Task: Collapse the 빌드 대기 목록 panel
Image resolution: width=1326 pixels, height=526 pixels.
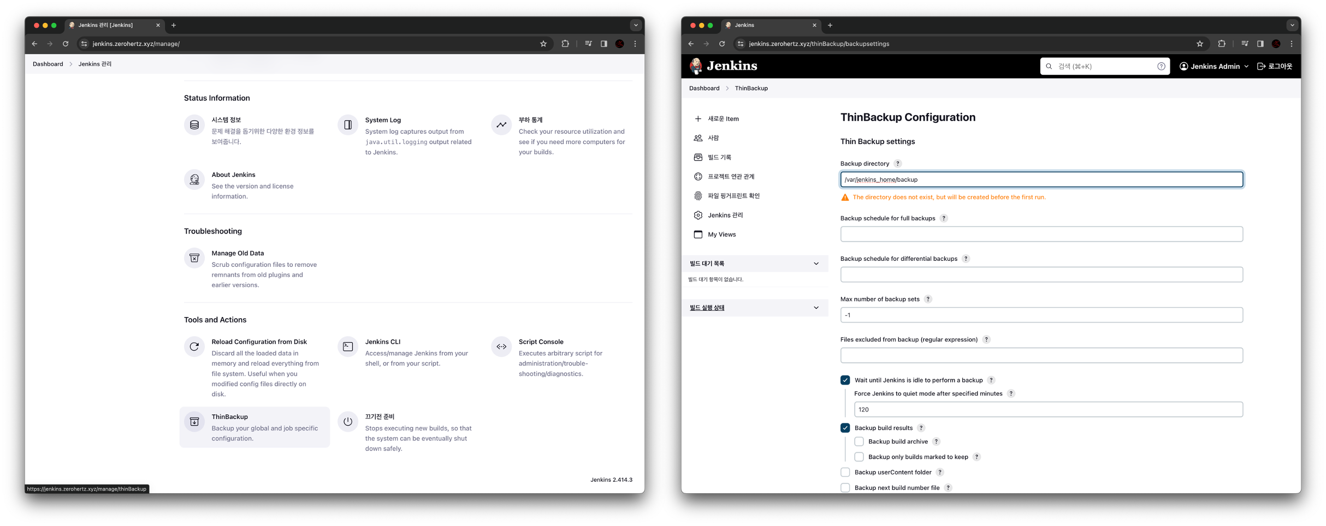Action: 816,264
